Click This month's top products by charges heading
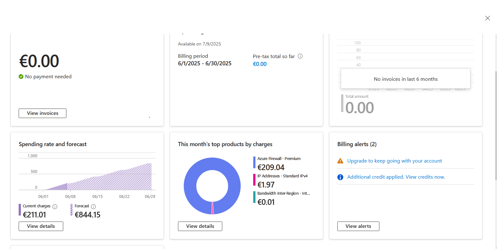This screenshot has width=497, height=249. [225, 144]
